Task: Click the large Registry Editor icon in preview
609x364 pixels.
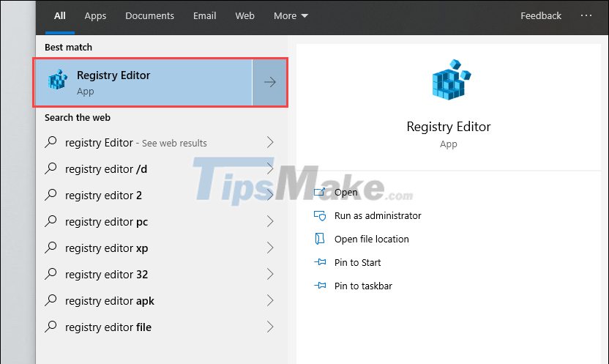Action: [x=451, y=80]
